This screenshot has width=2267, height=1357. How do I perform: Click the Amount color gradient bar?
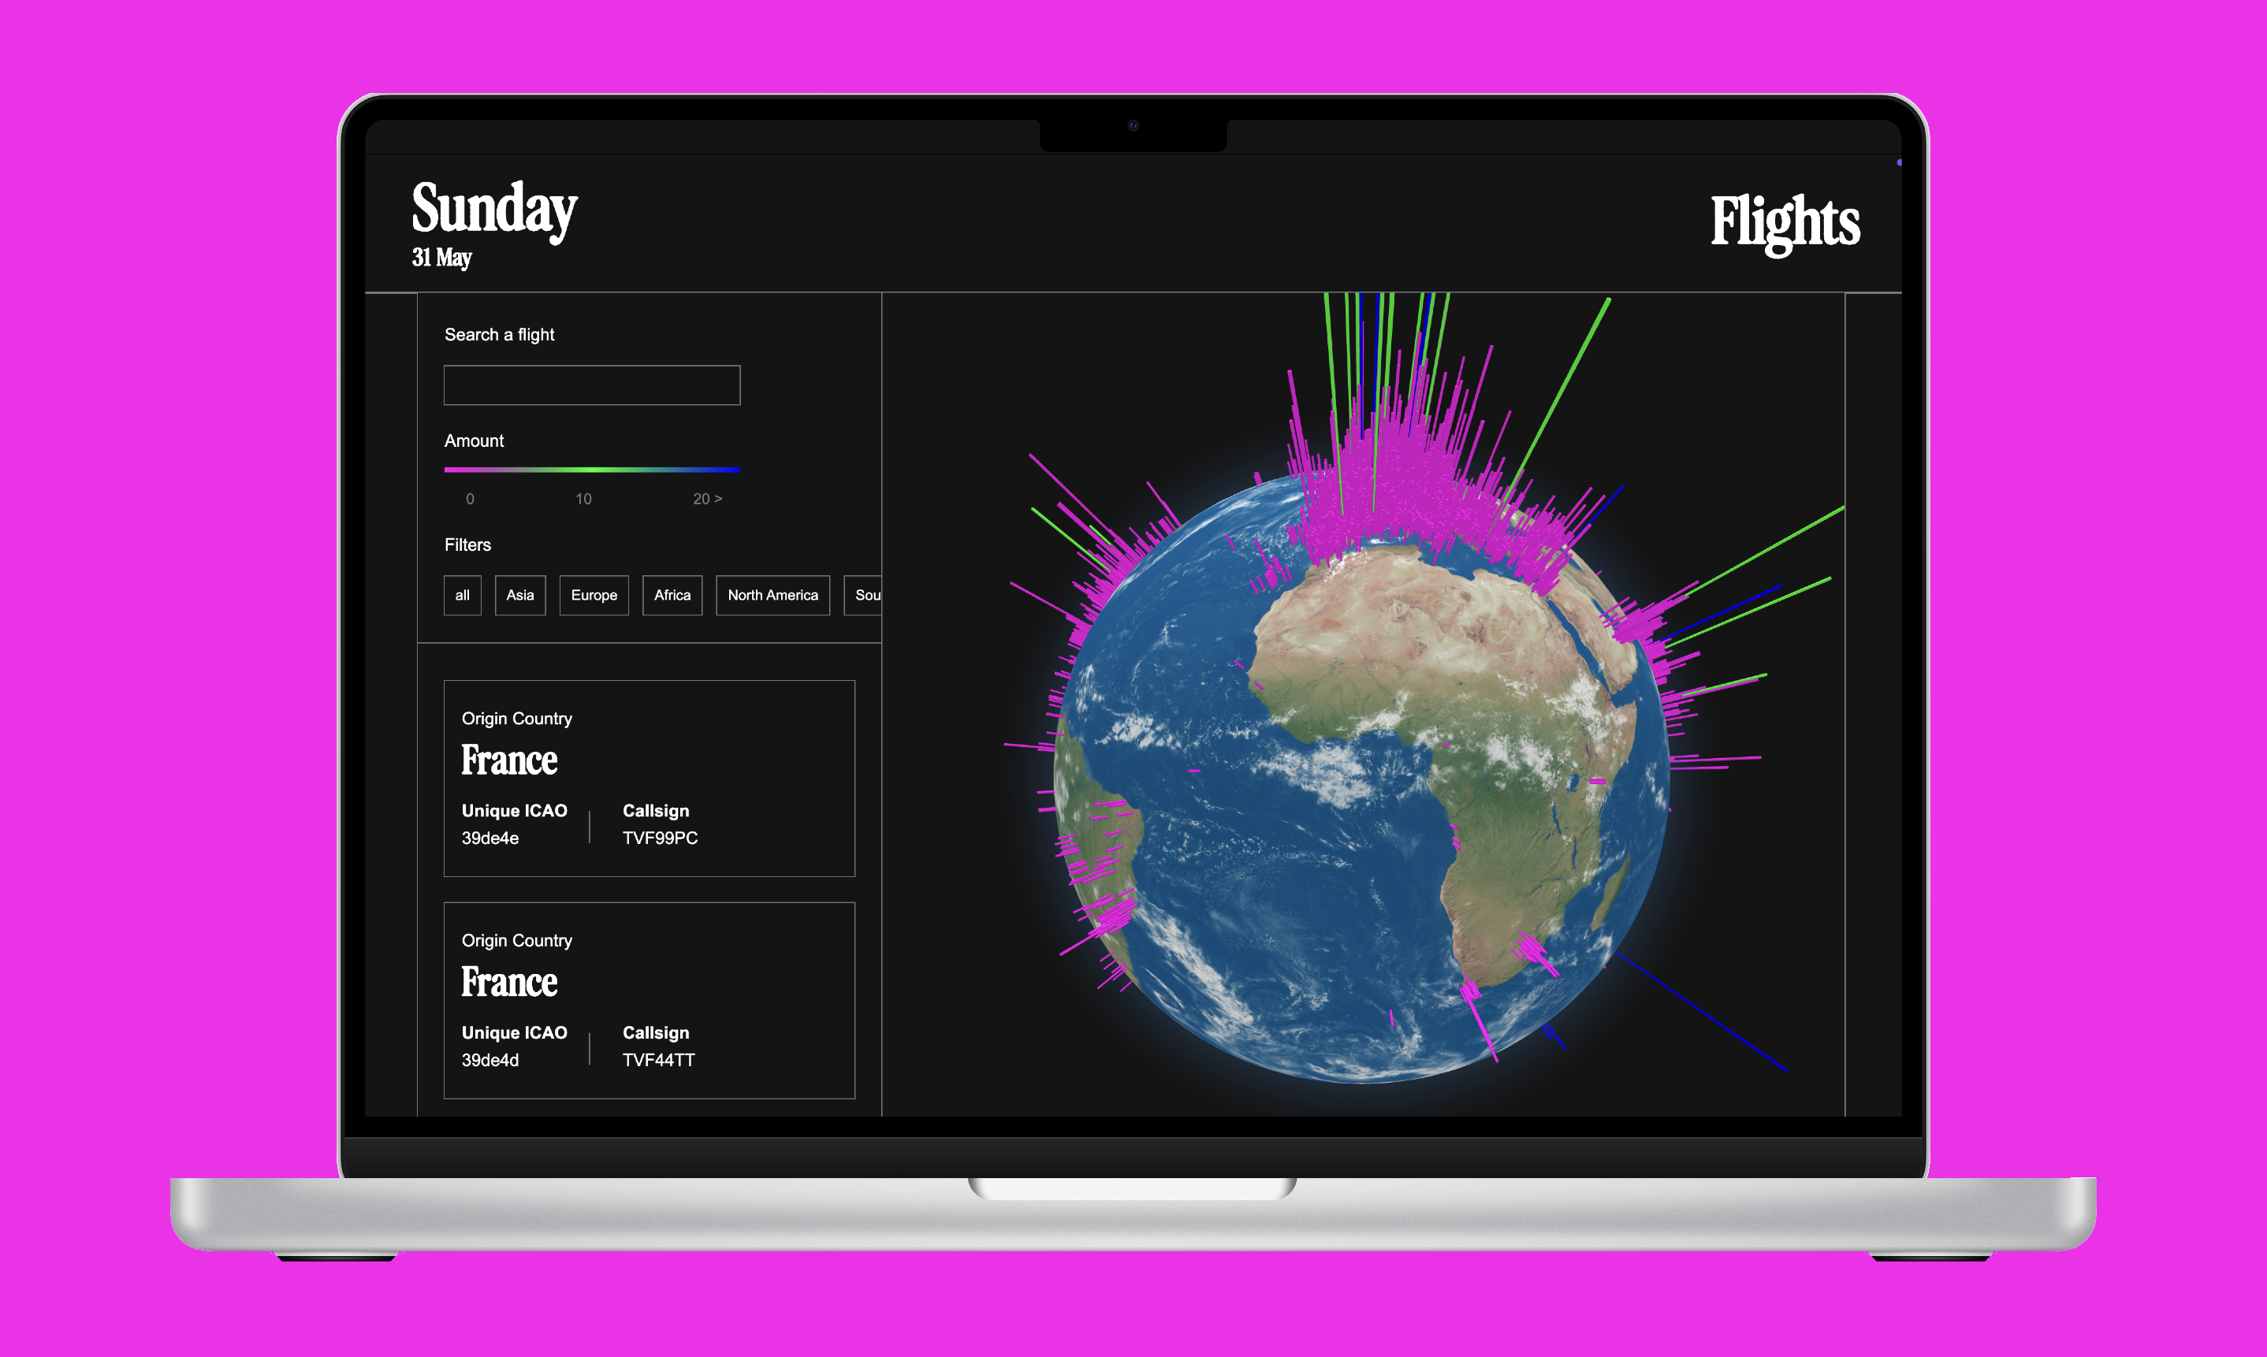pyautogui.click(x=592, y=470)
